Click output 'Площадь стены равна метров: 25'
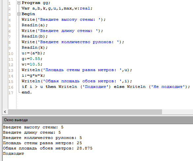This screenshot has width=193, height=161. 42,143
